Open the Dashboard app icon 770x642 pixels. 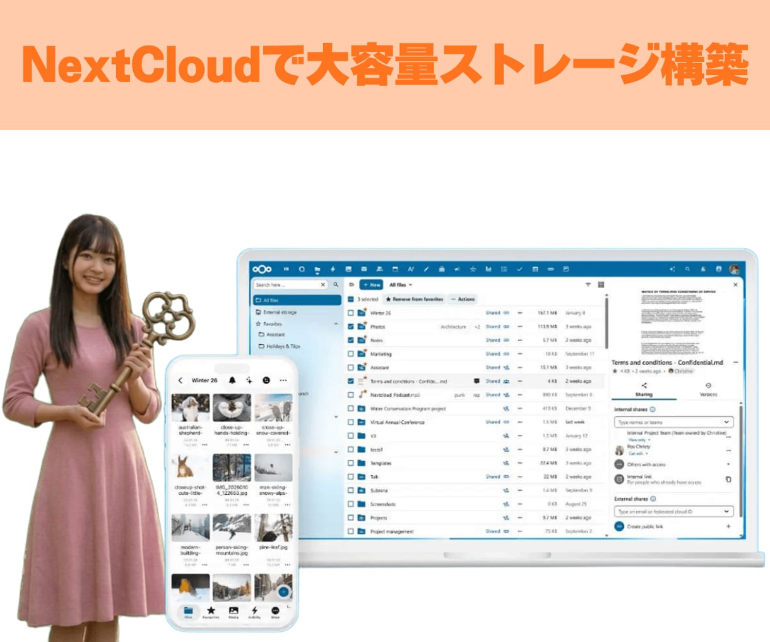[x=286, y=269]
